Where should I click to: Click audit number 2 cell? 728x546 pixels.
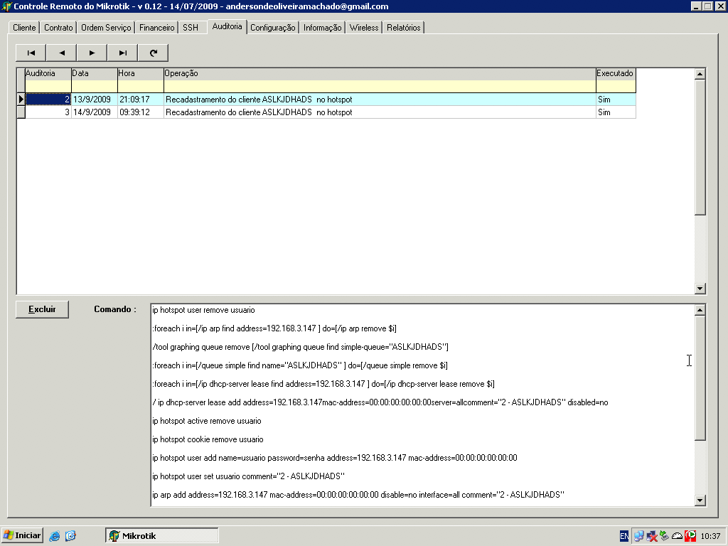pos(48,100)
